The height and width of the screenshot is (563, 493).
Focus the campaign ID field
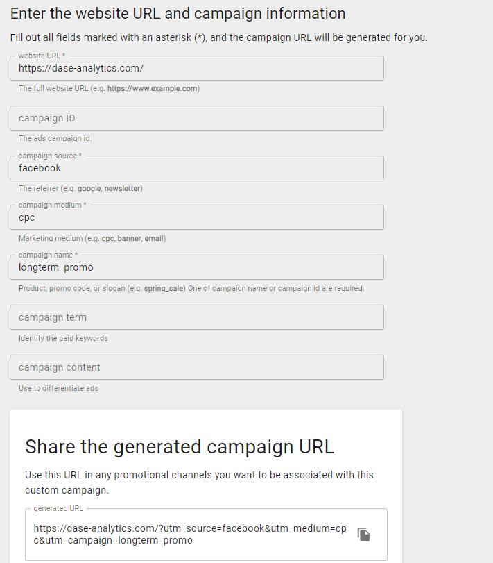tap(197, 118)
